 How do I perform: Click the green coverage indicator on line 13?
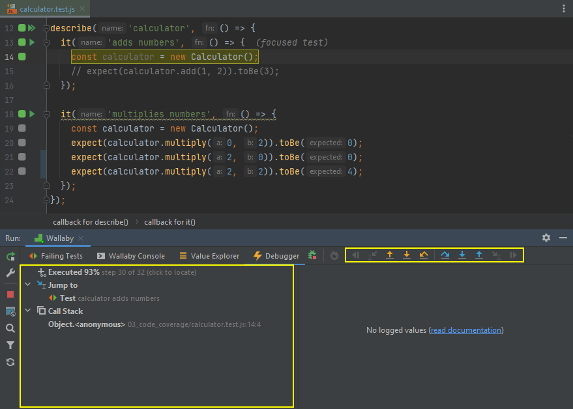coord(22,42)
